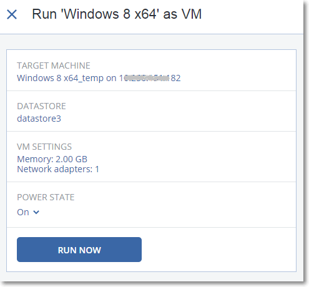This screenshot has height=287, width=309.
Task: Select the POWER STATE heading label
Action: [46, 197]
